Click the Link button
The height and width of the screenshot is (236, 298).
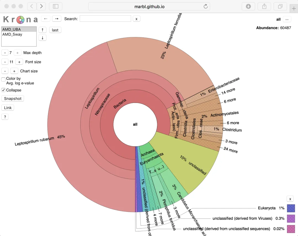(x=8, y=108)
